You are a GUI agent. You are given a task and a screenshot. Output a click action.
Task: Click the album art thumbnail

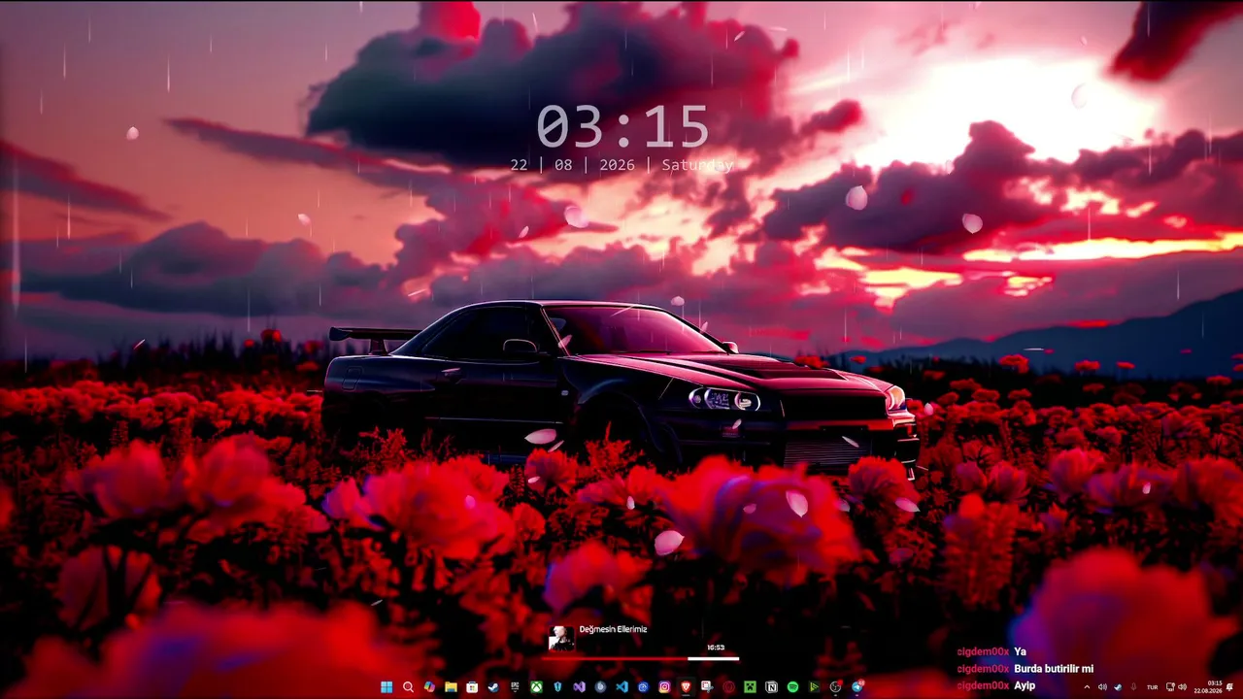click(561, 638)
